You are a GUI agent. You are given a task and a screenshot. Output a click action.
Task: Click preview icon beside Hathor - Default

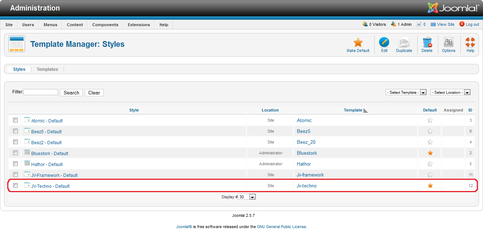(27, 163)
